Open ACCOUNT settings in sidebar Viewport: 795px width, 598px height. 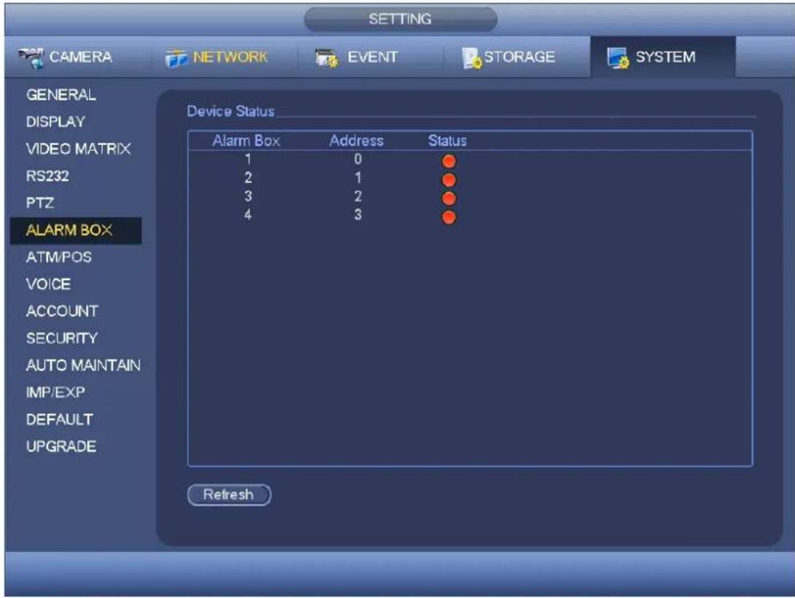[x=63, y=311]
